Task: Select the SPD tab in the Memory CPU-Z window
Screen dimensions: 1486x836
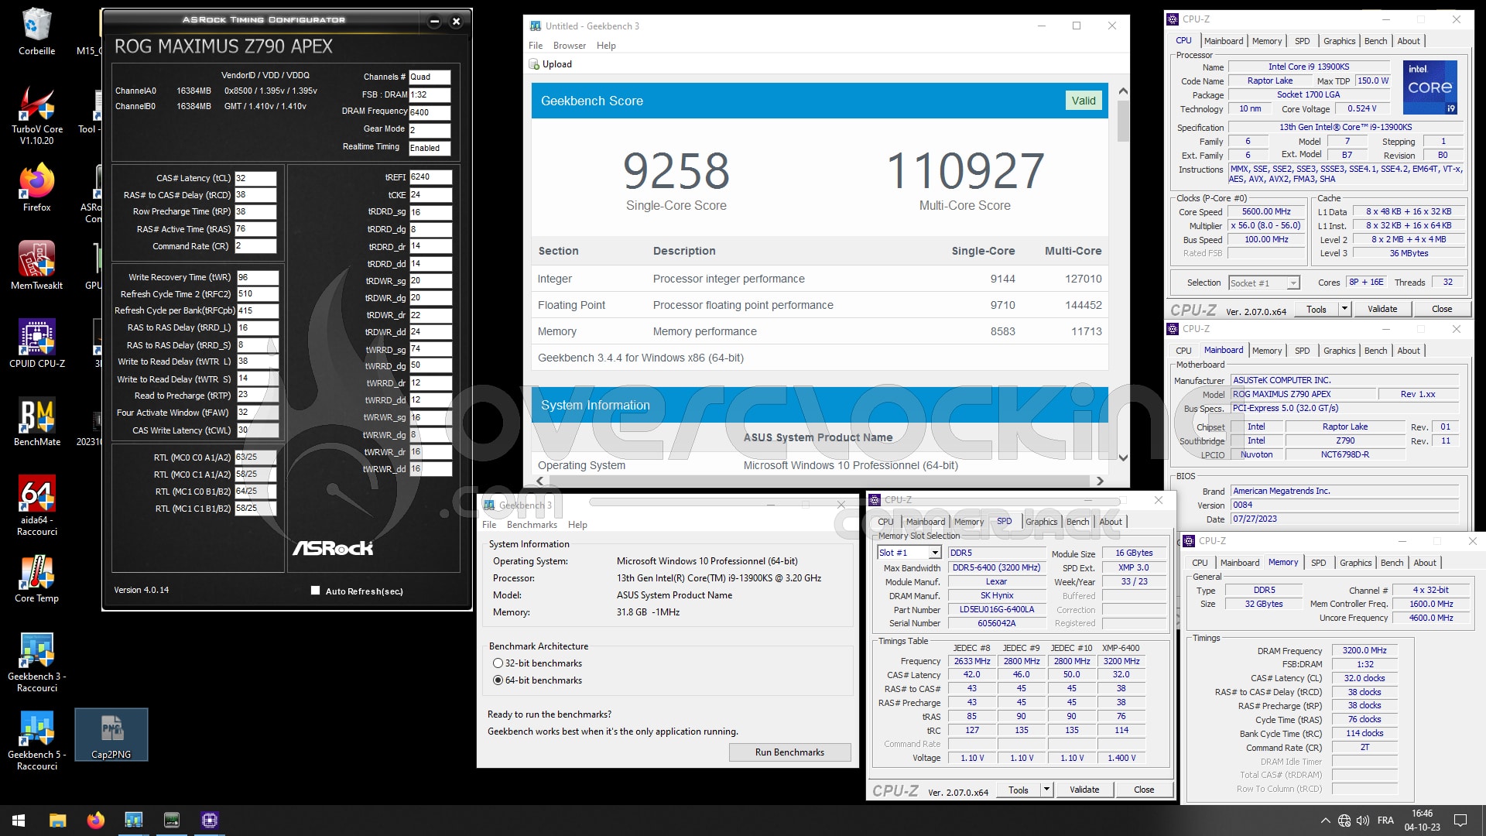Action: (1318, 563)
